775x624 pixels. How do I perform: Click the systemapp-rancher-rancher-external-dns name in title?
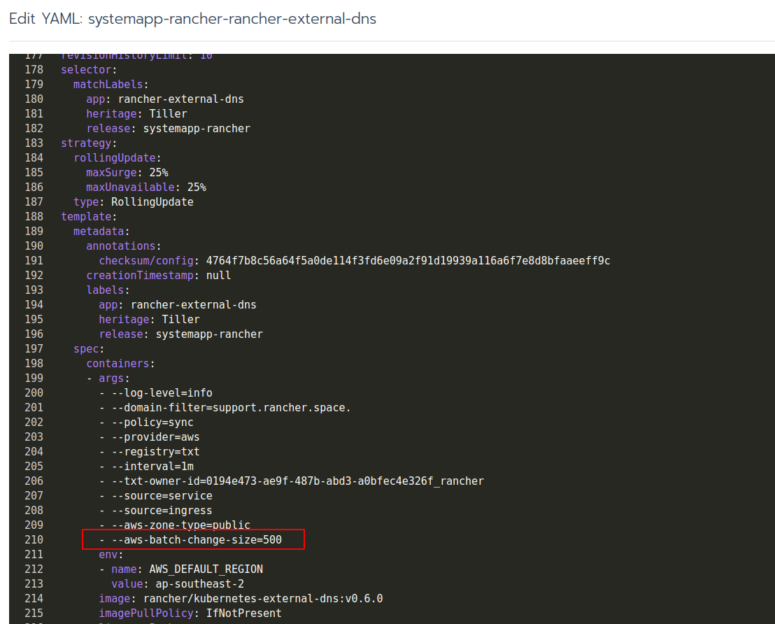point(231,19)
